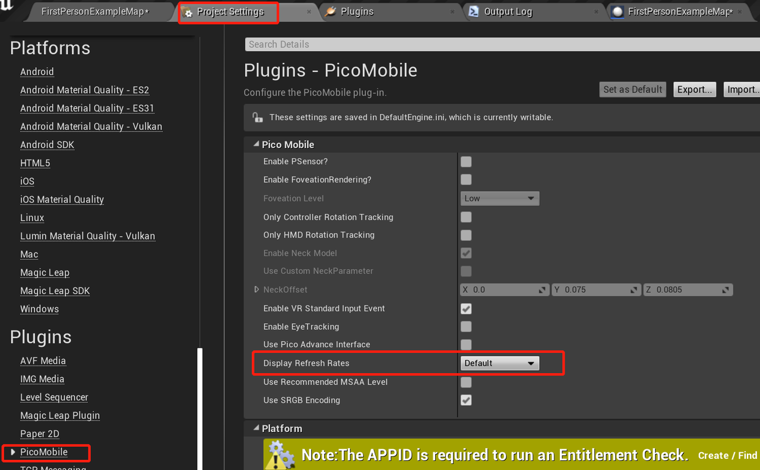Enable EyeTracking checkbox

pos(466,326)
